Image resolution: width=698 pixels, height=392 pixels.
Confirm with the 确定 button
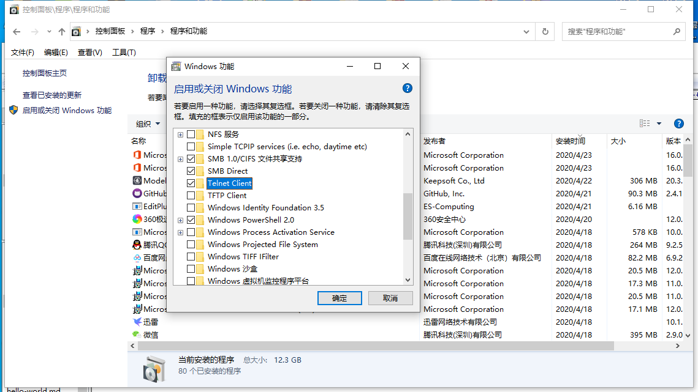tap(340, 298)
